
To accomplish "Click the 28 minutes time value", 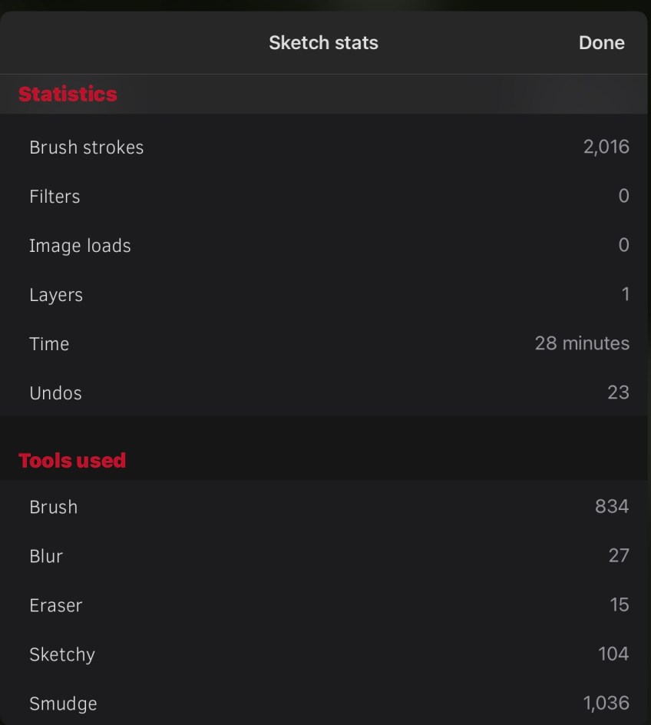I will click(582, 343).
